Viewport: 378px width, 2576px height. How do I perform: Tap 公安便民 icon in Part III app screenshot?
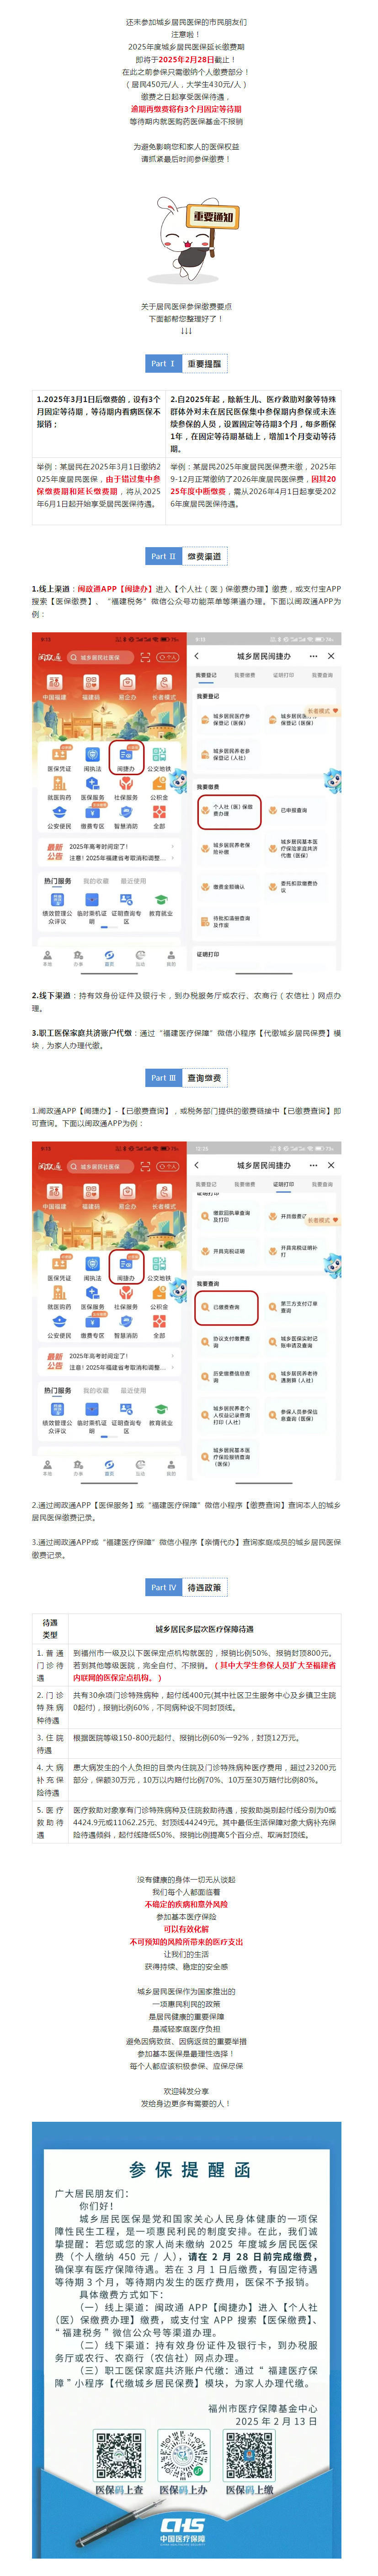click(59, 1327)
